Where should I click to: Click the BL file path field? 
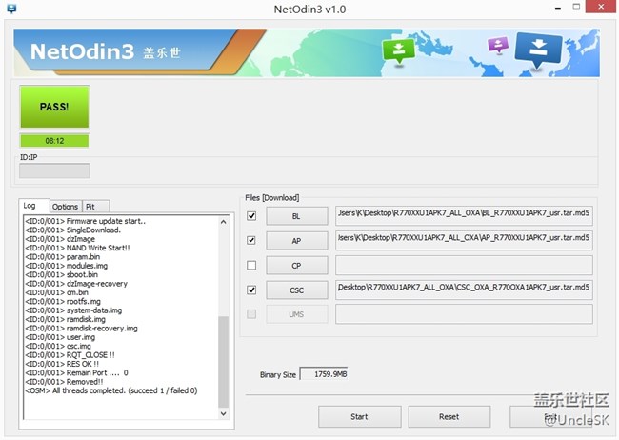pos(464,215)
